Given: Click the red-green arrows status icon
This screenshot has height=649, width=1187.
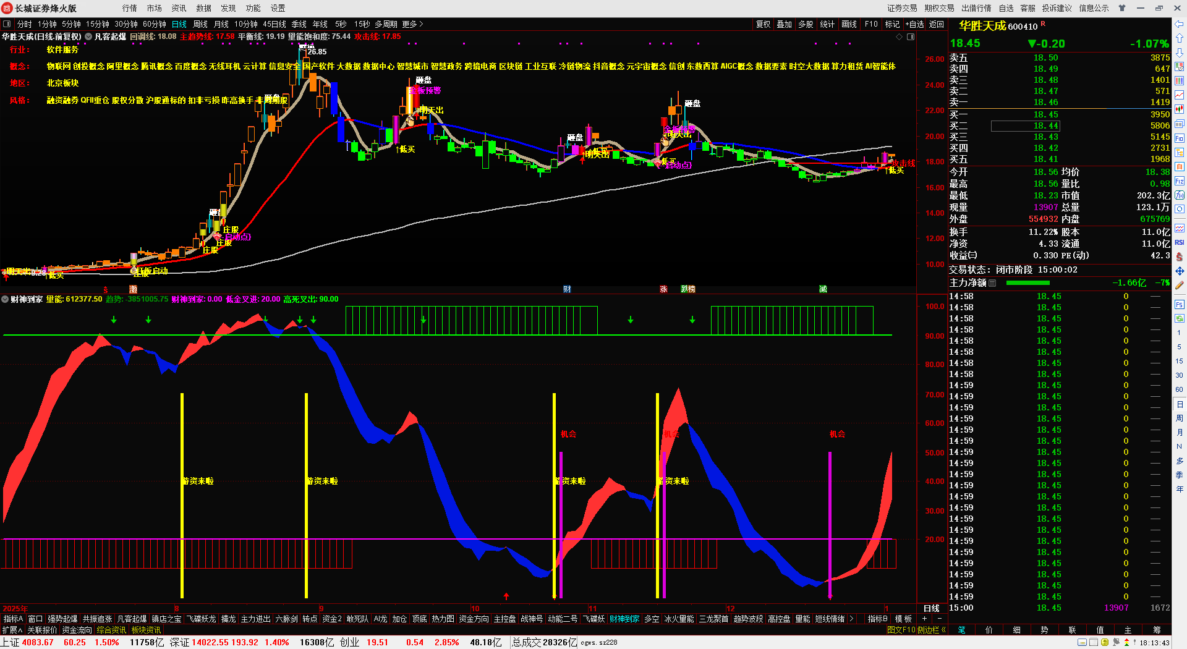Looking at the screenshot, I should coord(1126,643).
